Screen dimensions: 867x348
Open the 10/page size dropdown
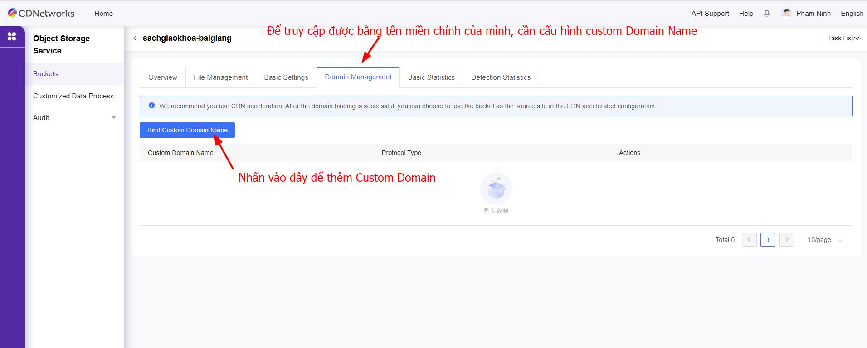[823, 240]
